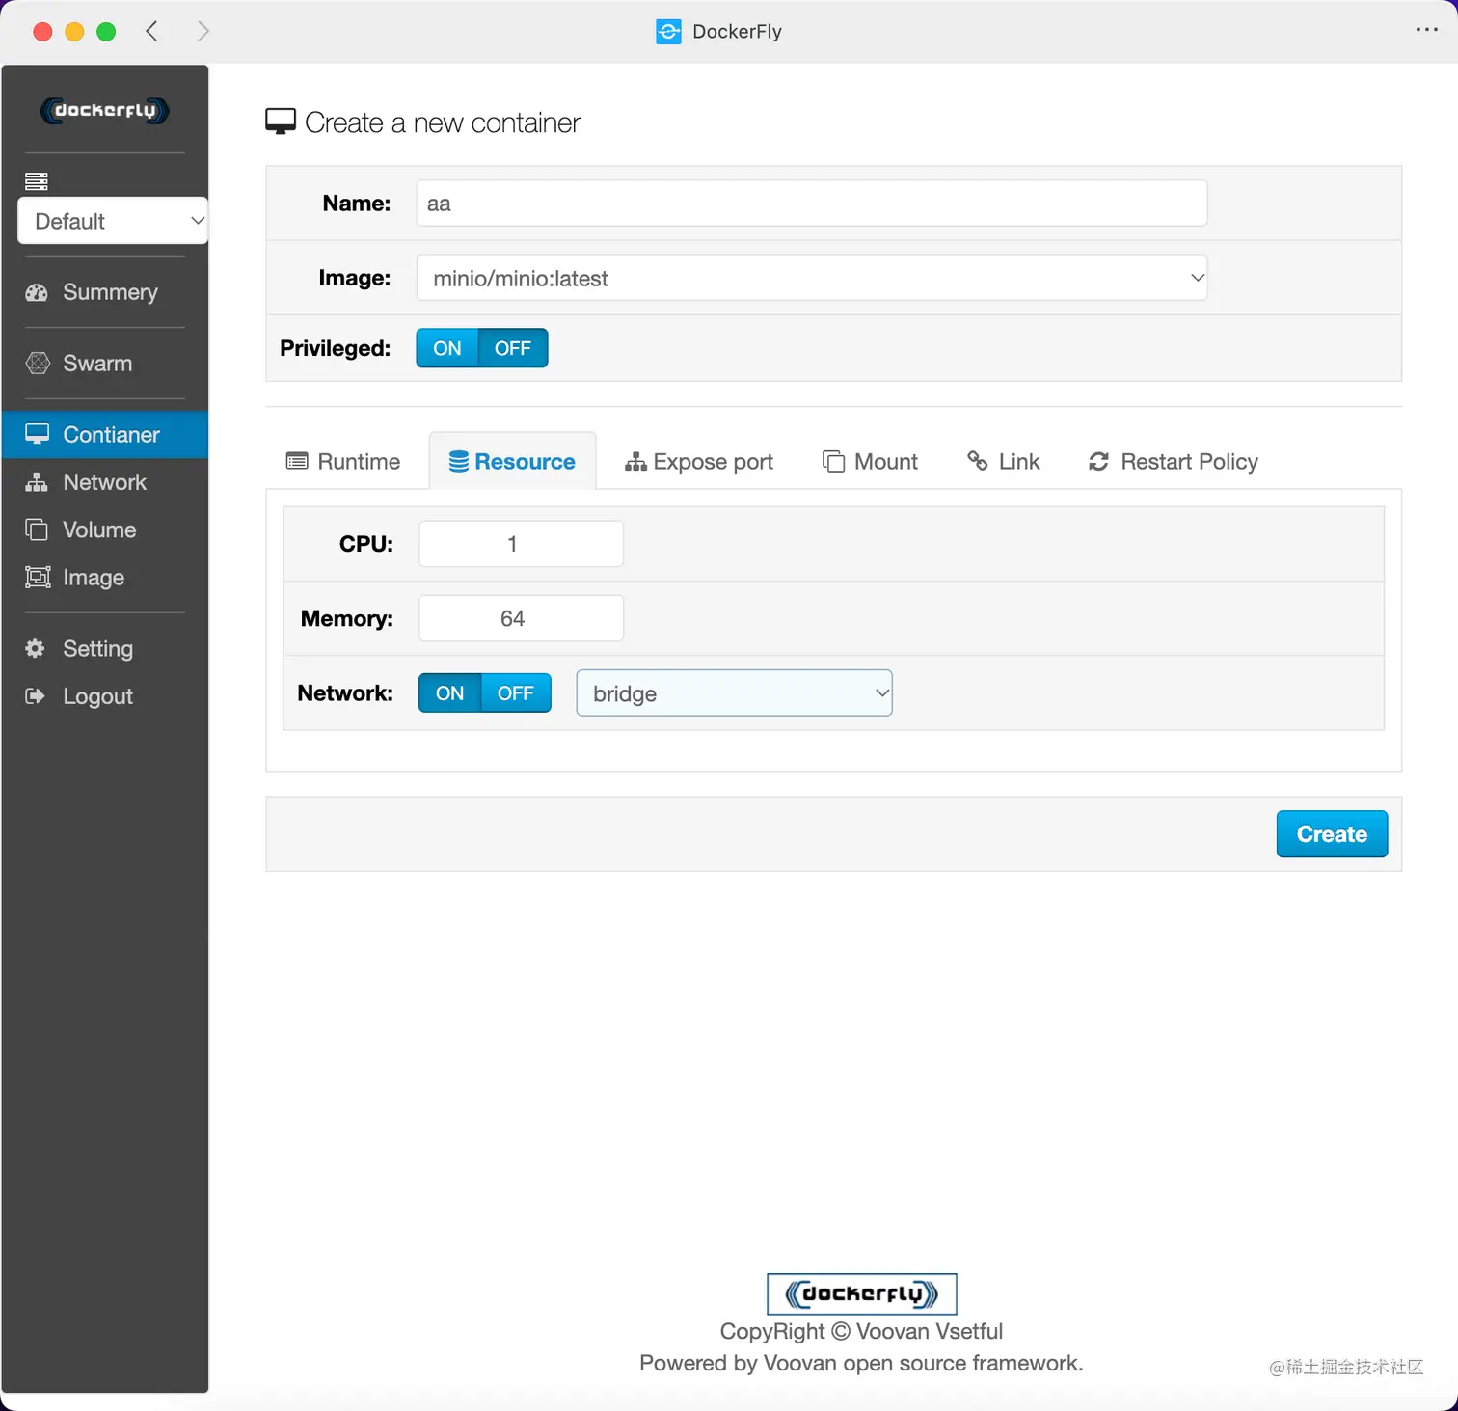1458x1411 pixels.
Task: Click the Create button
Action: tap(1332, 834)
